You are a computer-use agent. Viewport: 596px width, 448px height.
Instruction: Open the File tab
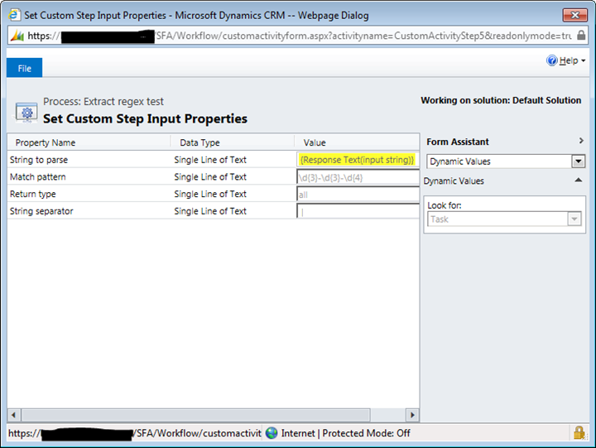(x=24, y=68)
